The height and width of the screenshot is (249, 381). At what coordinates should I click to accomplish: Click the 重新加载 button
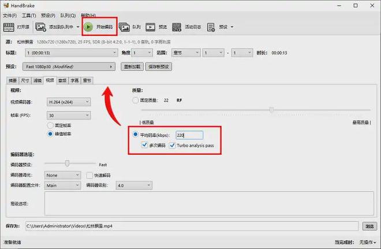(x=132, y=66)
